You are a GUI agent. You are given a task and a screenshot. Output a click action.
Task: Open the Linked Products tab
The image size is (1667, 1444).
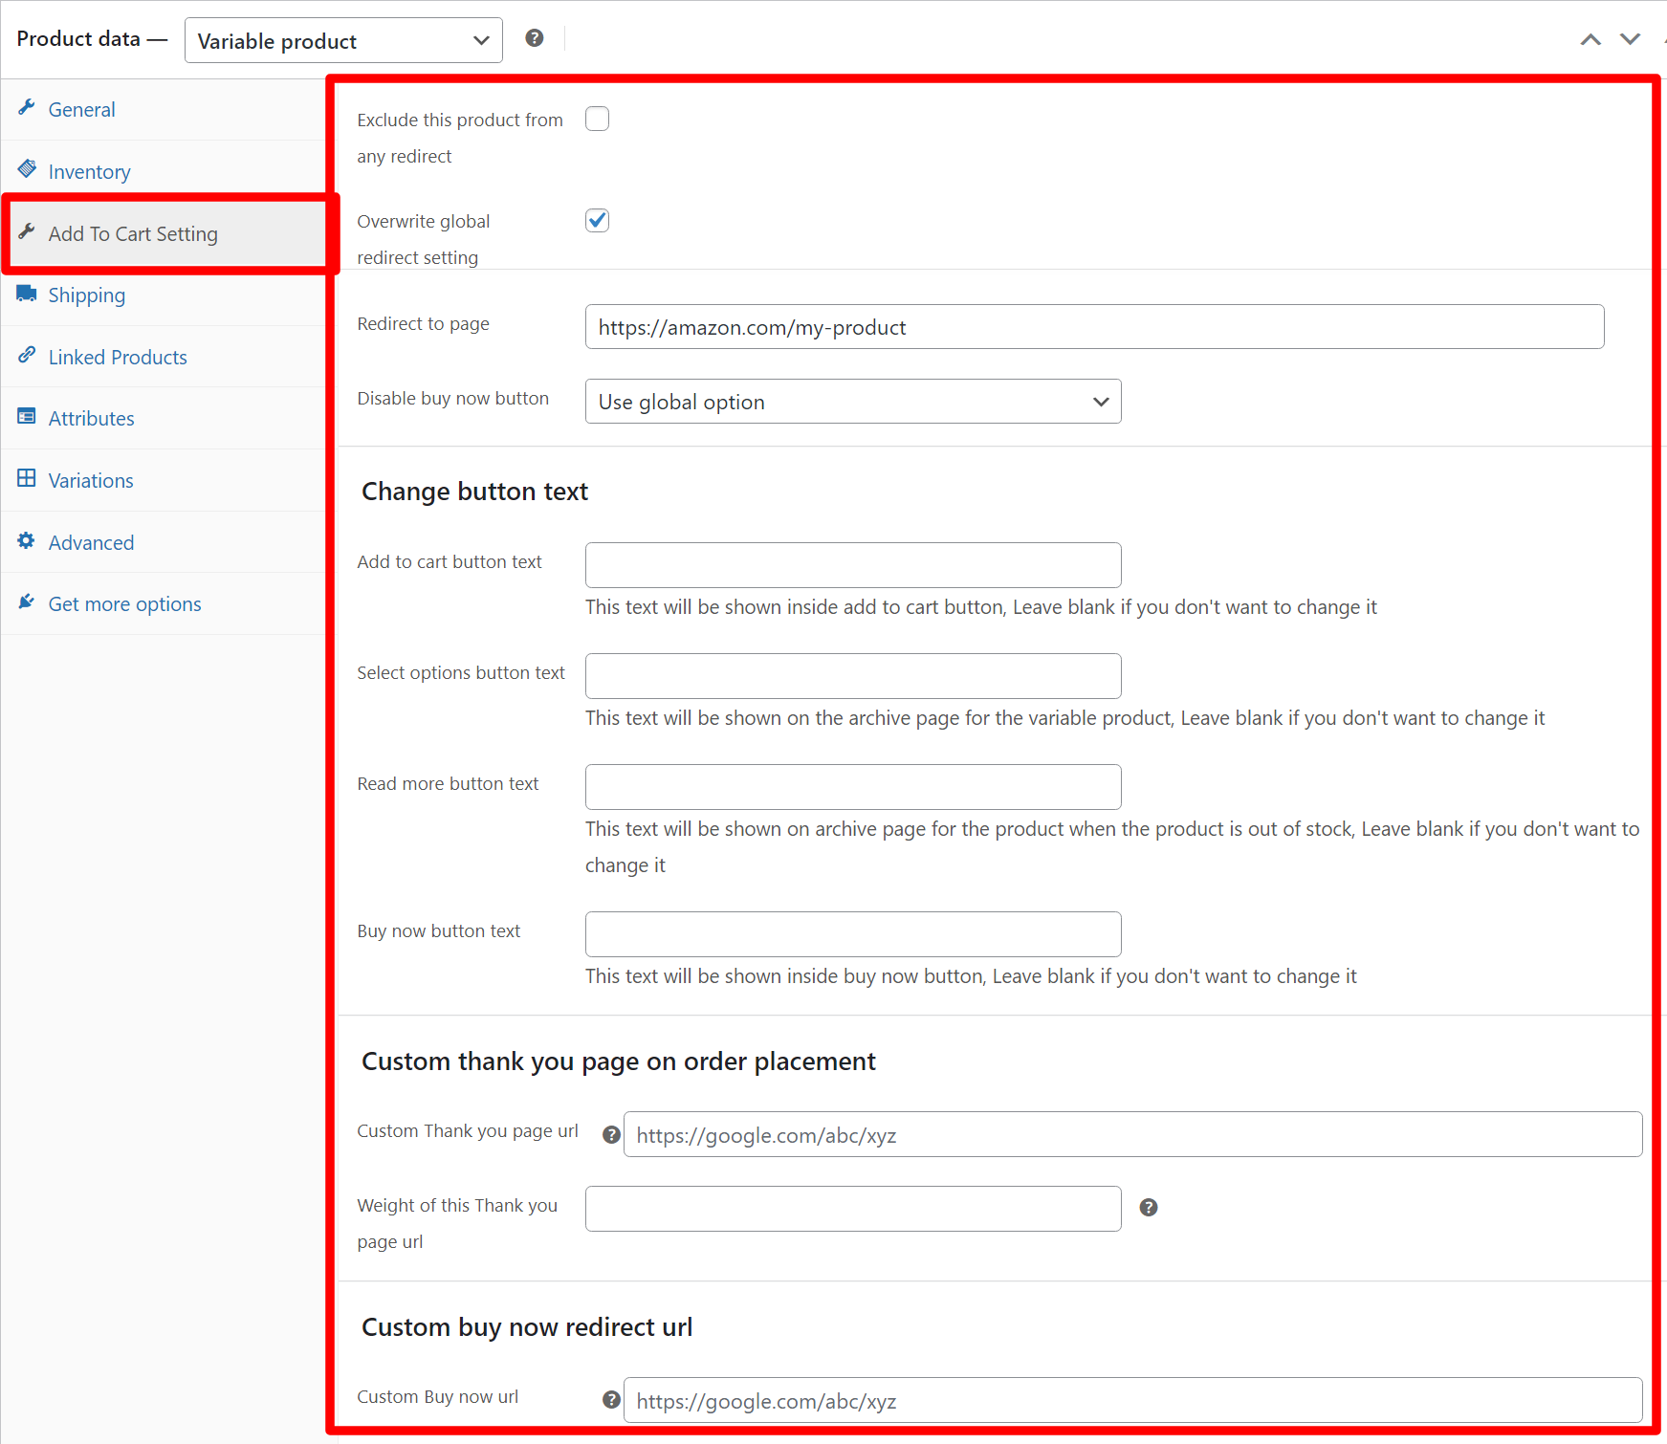[118, 358]
